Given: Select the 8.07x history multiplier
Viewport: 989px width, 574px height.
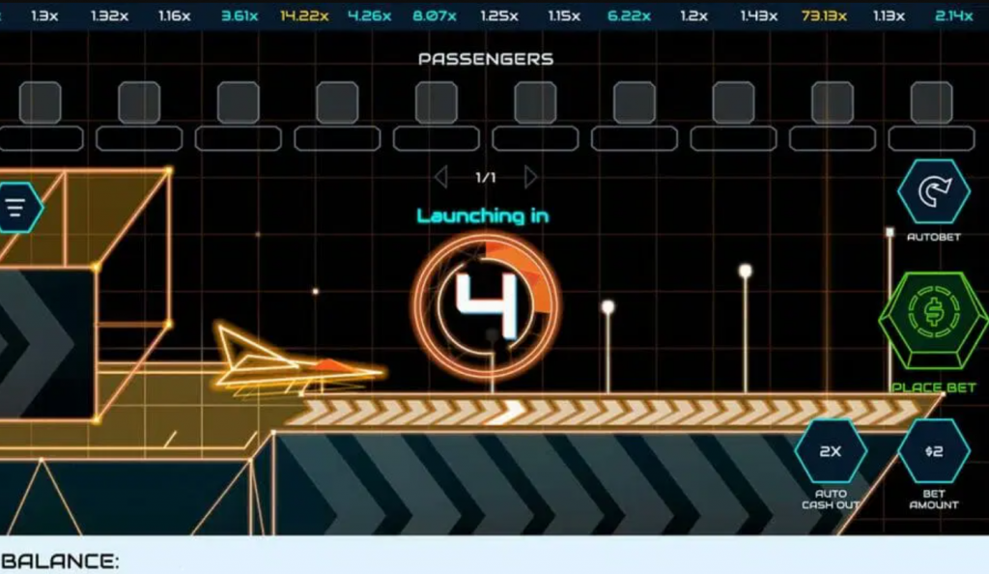Looking at the screenshot, I should (435, 15).
